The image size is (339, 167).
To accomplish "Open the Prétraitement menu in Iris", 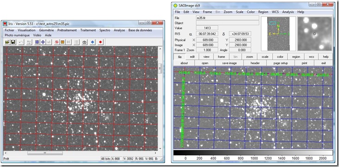I will tap(67, 30).
